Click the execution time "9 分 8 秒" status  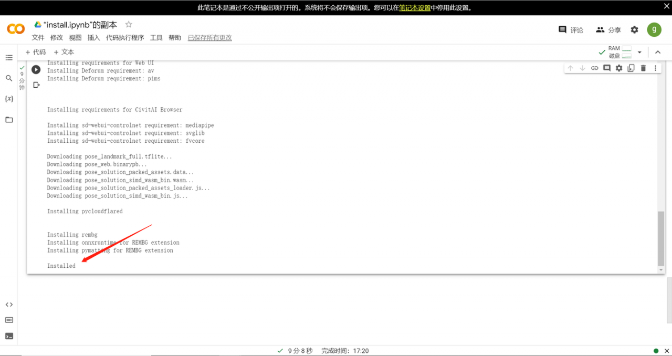click(x=300, y=351)
